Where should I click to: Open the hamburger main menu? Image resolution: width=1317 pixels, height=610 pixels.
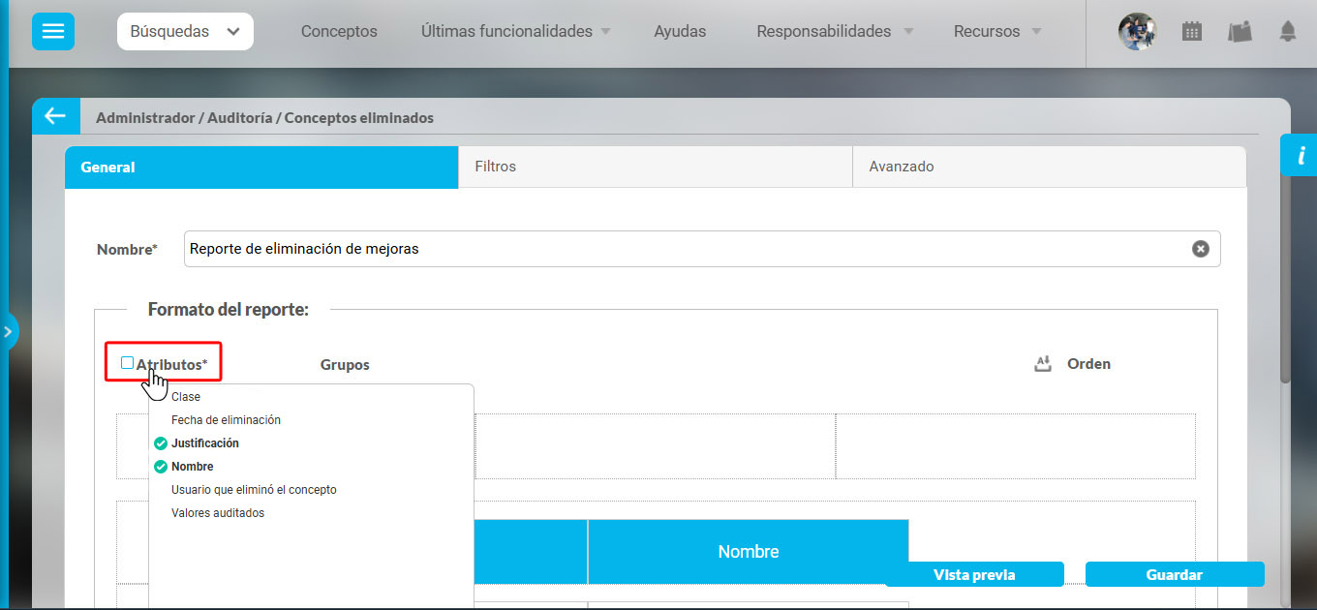52,31
